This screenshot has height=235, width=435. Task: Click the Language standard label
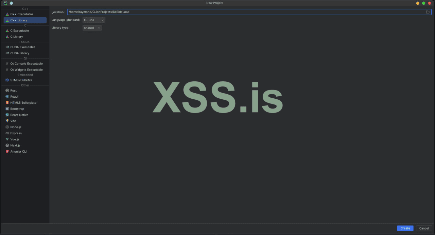pyautogui.click(x=66, y=20)
